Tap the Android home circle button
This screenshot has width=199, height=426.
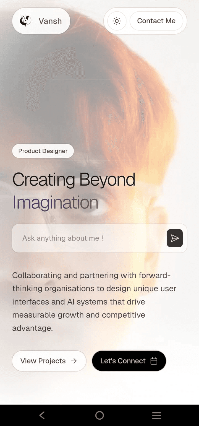99,415
